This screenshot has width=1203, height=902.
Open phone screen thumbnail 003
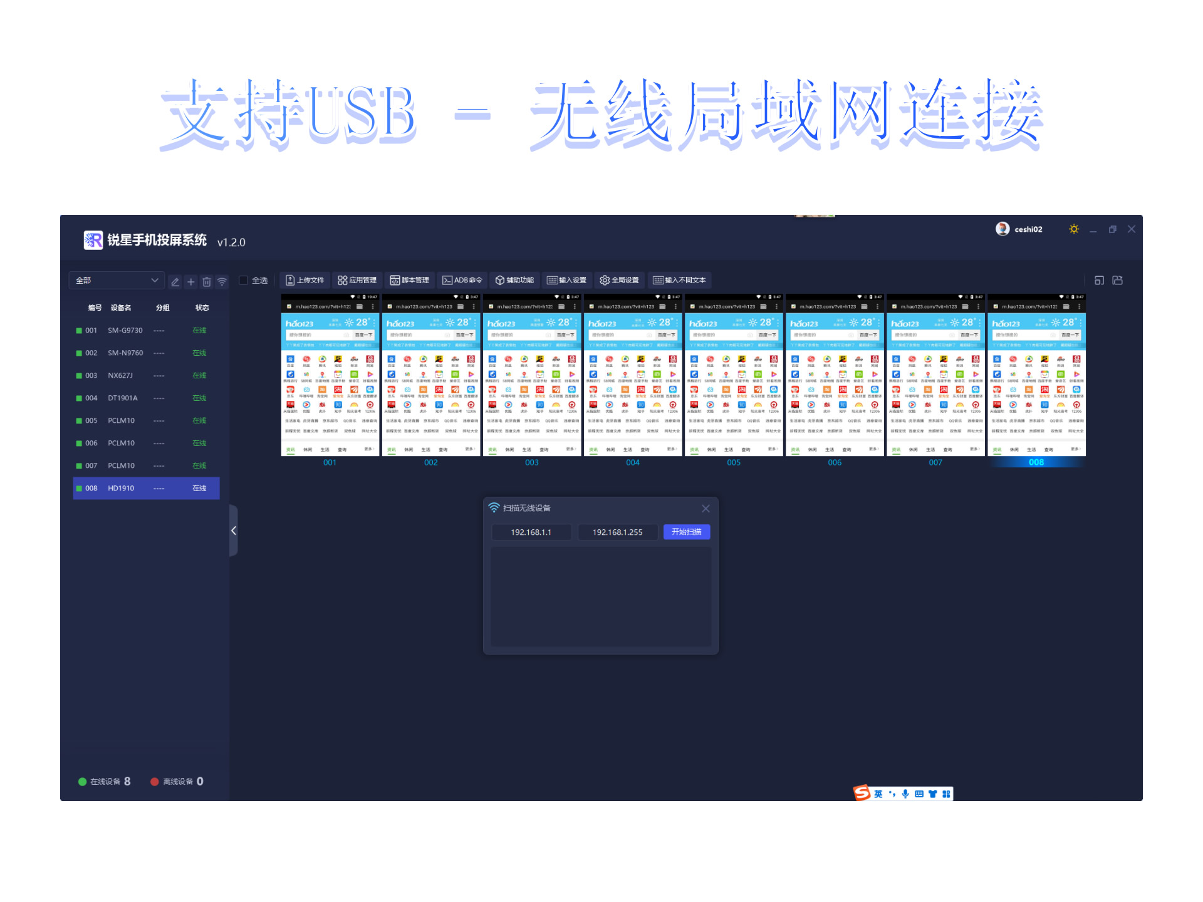pos(532,375)
